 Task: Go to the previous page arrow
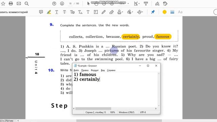coord(54,4)
